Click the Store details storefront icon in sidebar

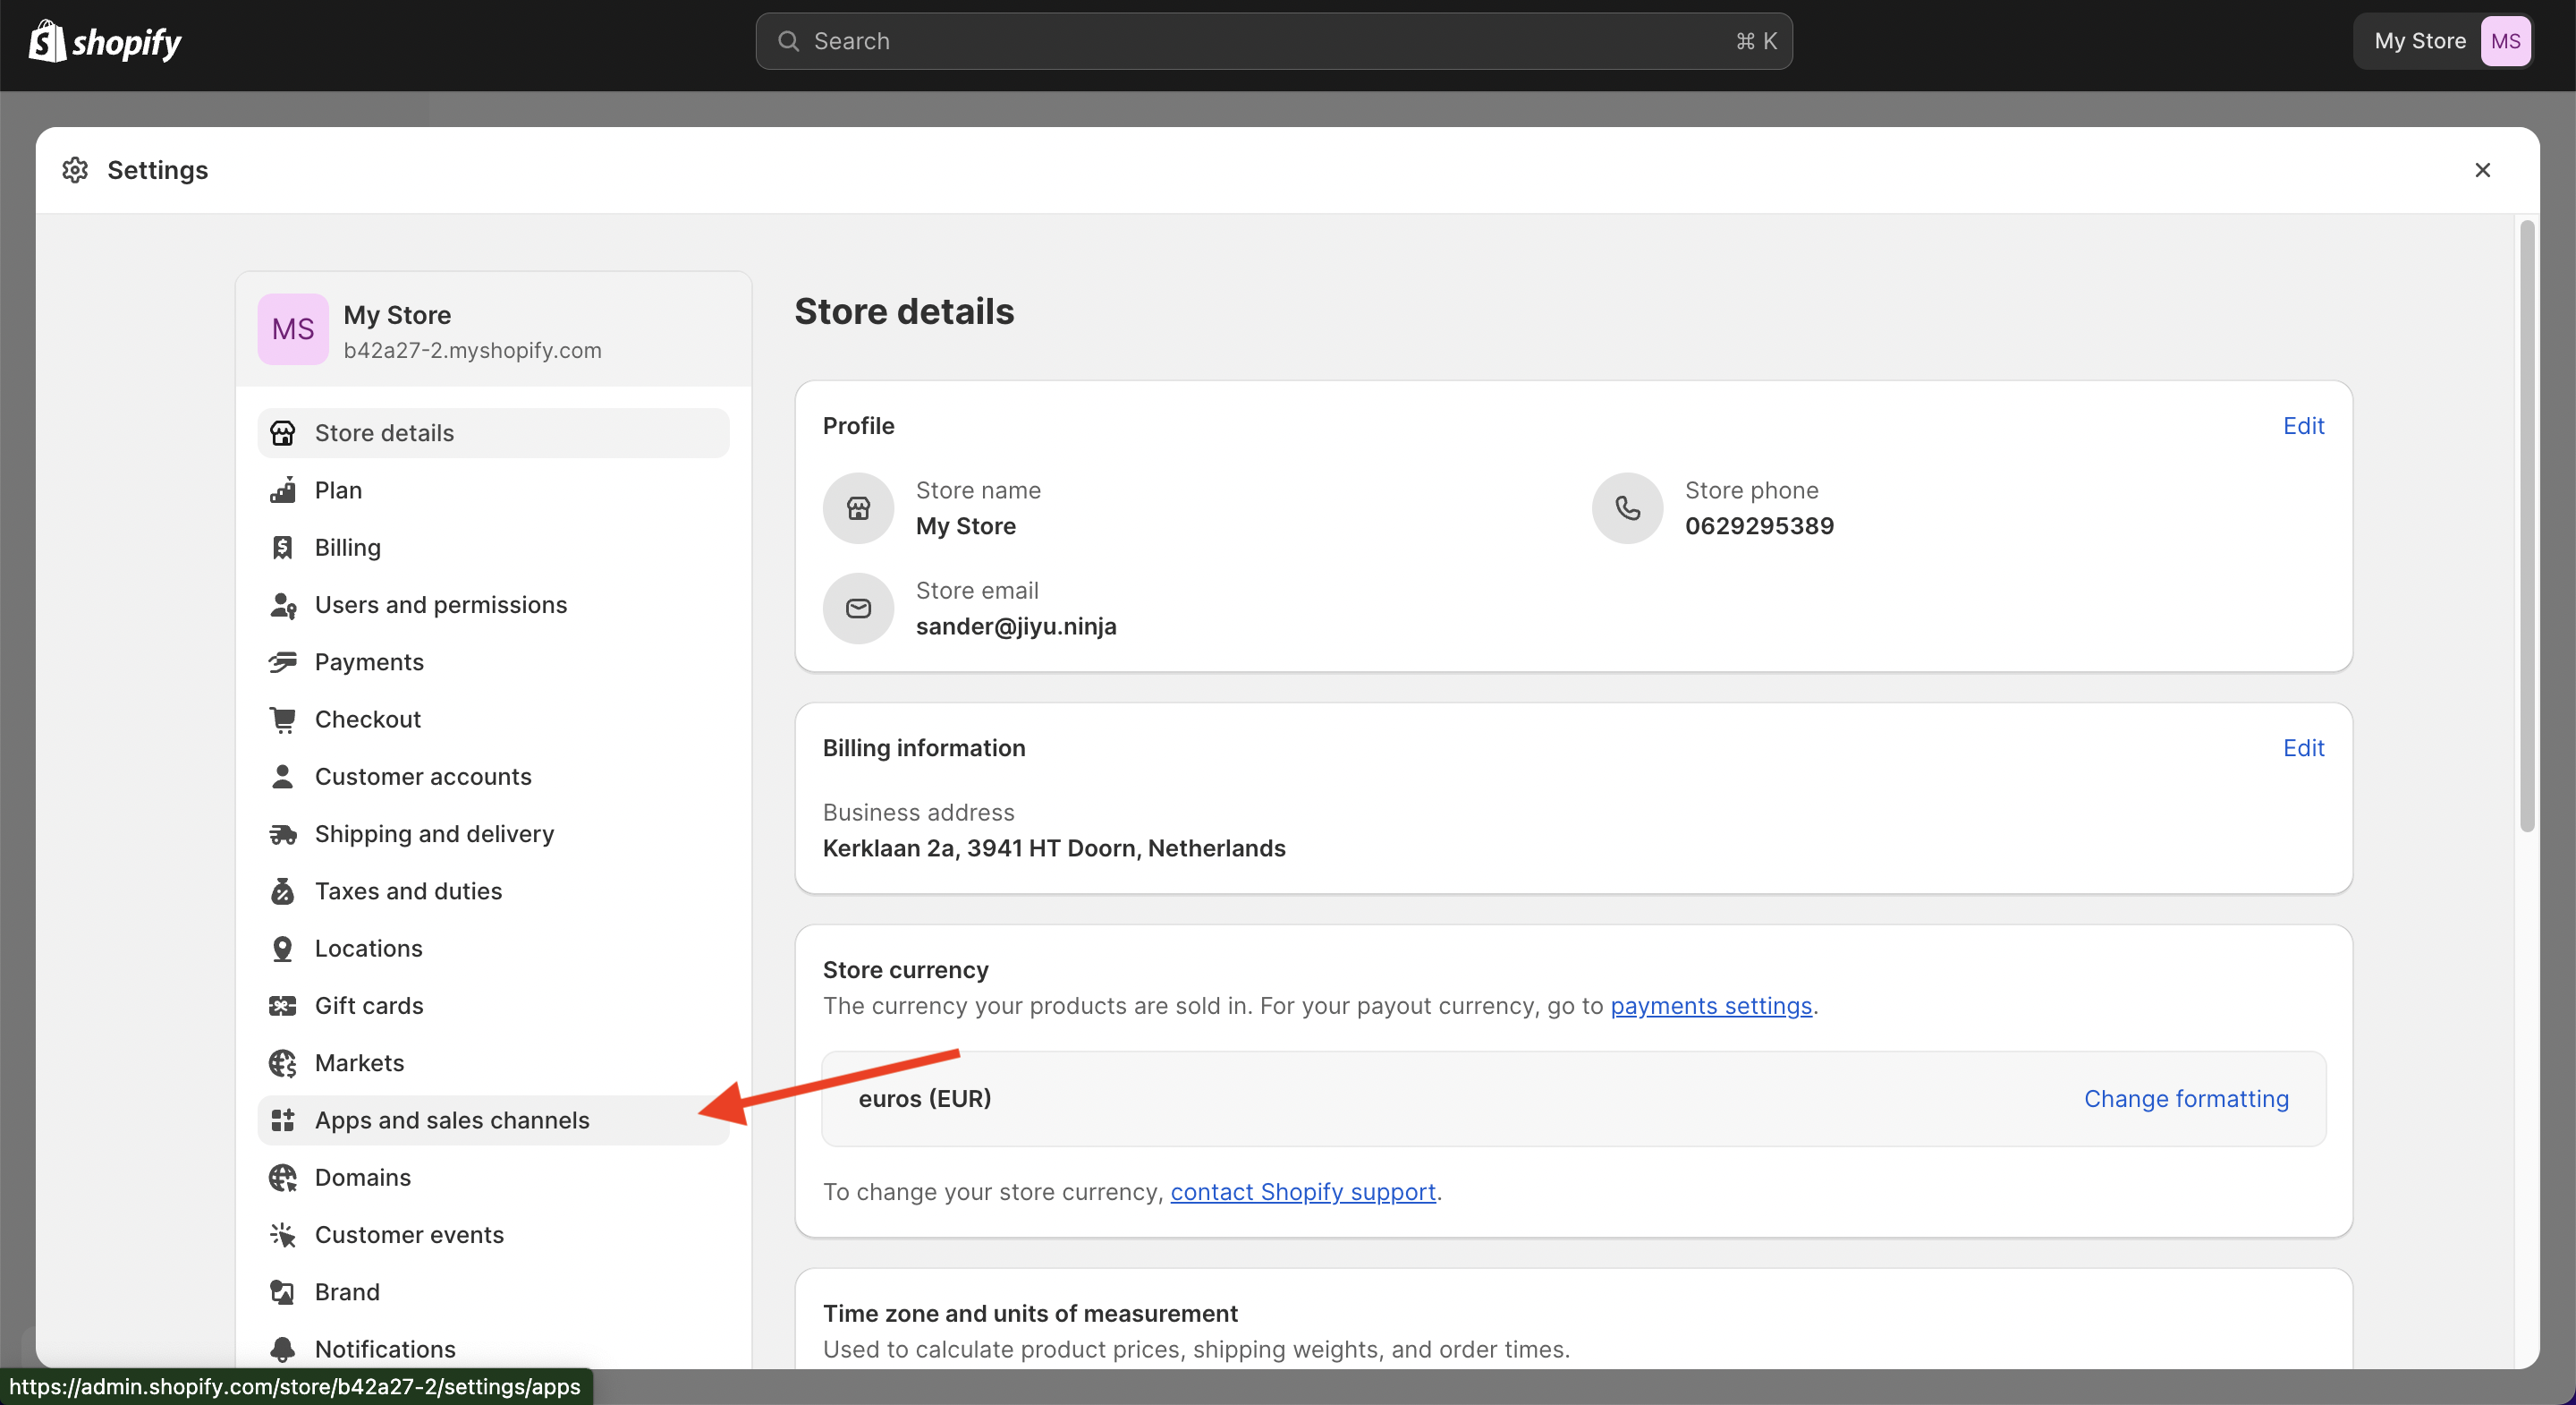click(x=283, y=433)
